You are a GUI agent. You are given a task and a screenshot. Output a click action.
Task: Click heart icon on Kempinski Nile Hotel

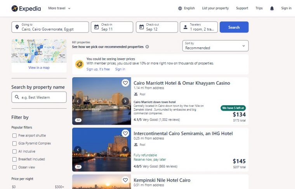[125, 180]
